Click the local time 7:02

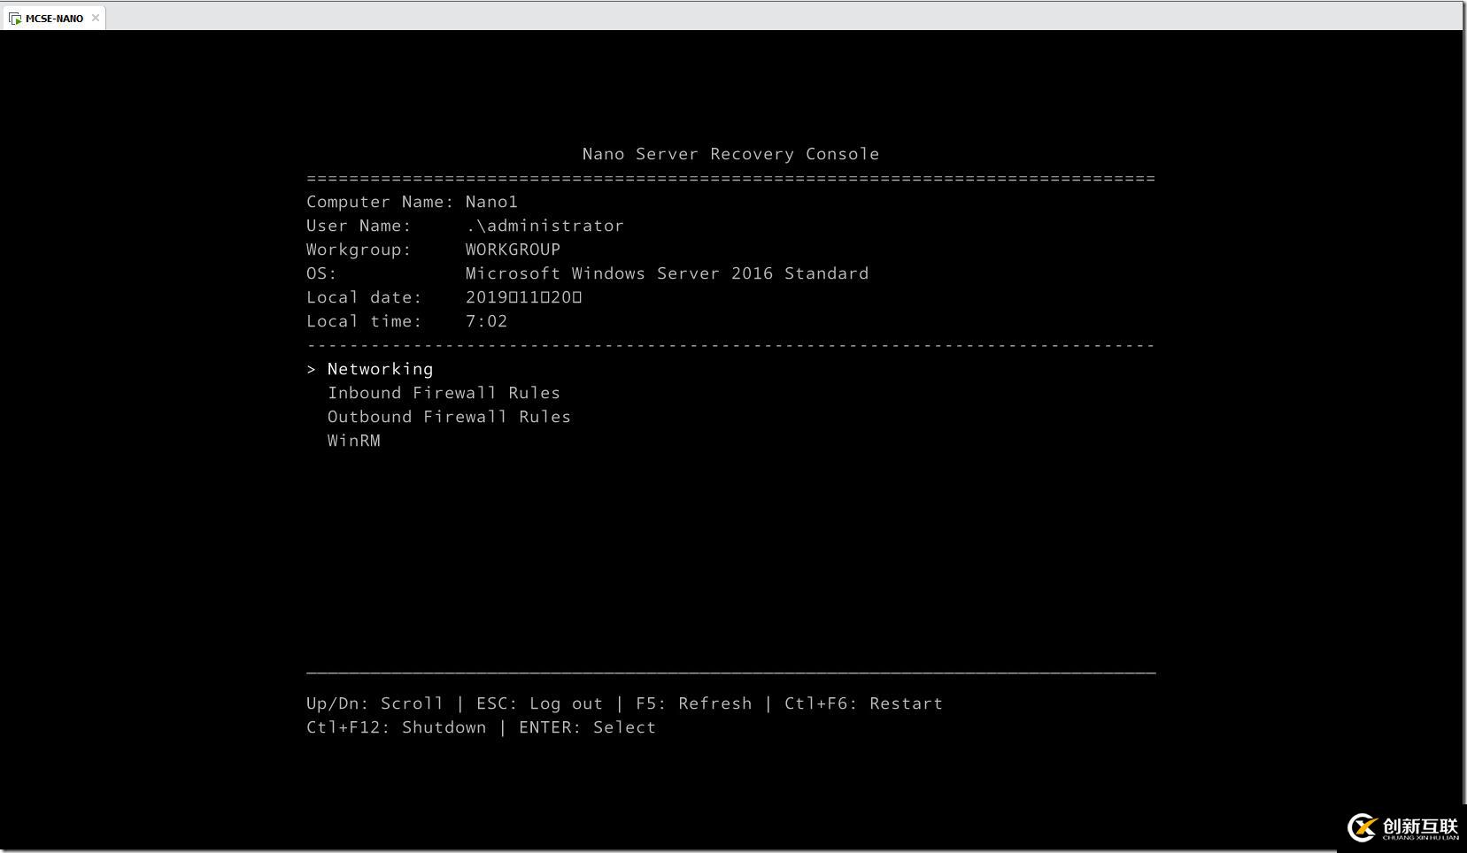coord(486,321)
